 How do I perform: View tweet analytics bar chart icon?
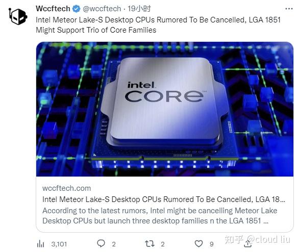coord(40,244)
